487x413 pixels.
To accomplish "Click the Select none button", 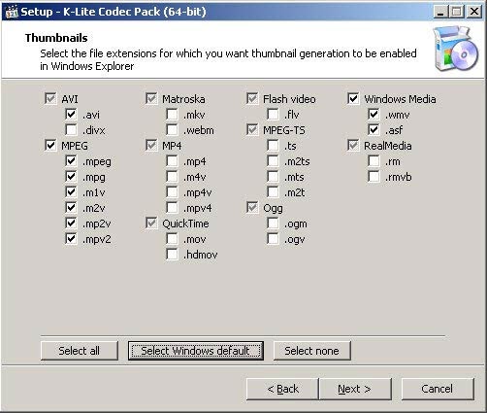I will [x=312, y=351].
